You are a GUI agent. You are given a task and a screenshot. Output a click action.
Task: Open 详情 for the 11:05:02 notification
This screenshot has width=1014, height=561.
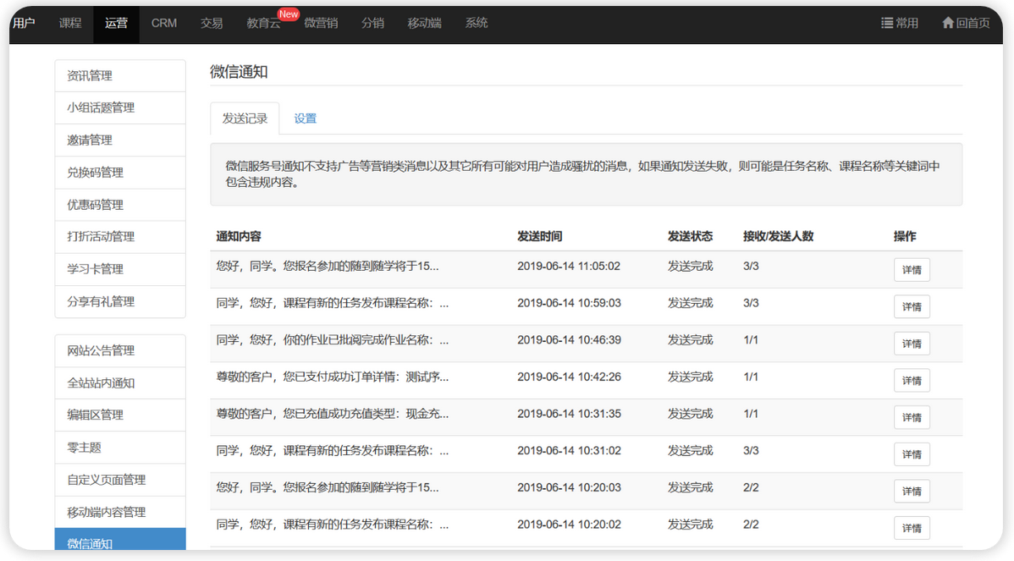[912, 270]
